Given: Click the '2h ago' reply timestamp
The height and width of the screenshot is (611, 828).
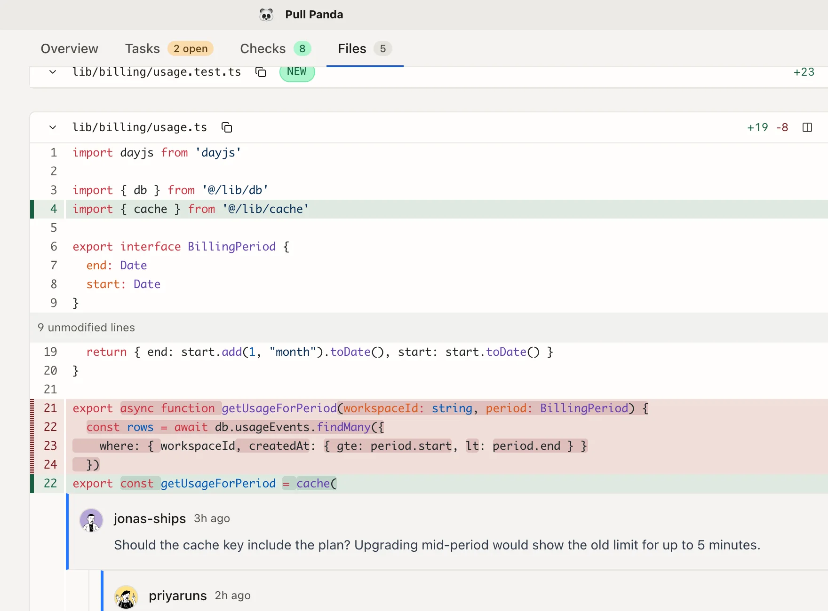Looking at the screenshot, I should coord(233,595).
